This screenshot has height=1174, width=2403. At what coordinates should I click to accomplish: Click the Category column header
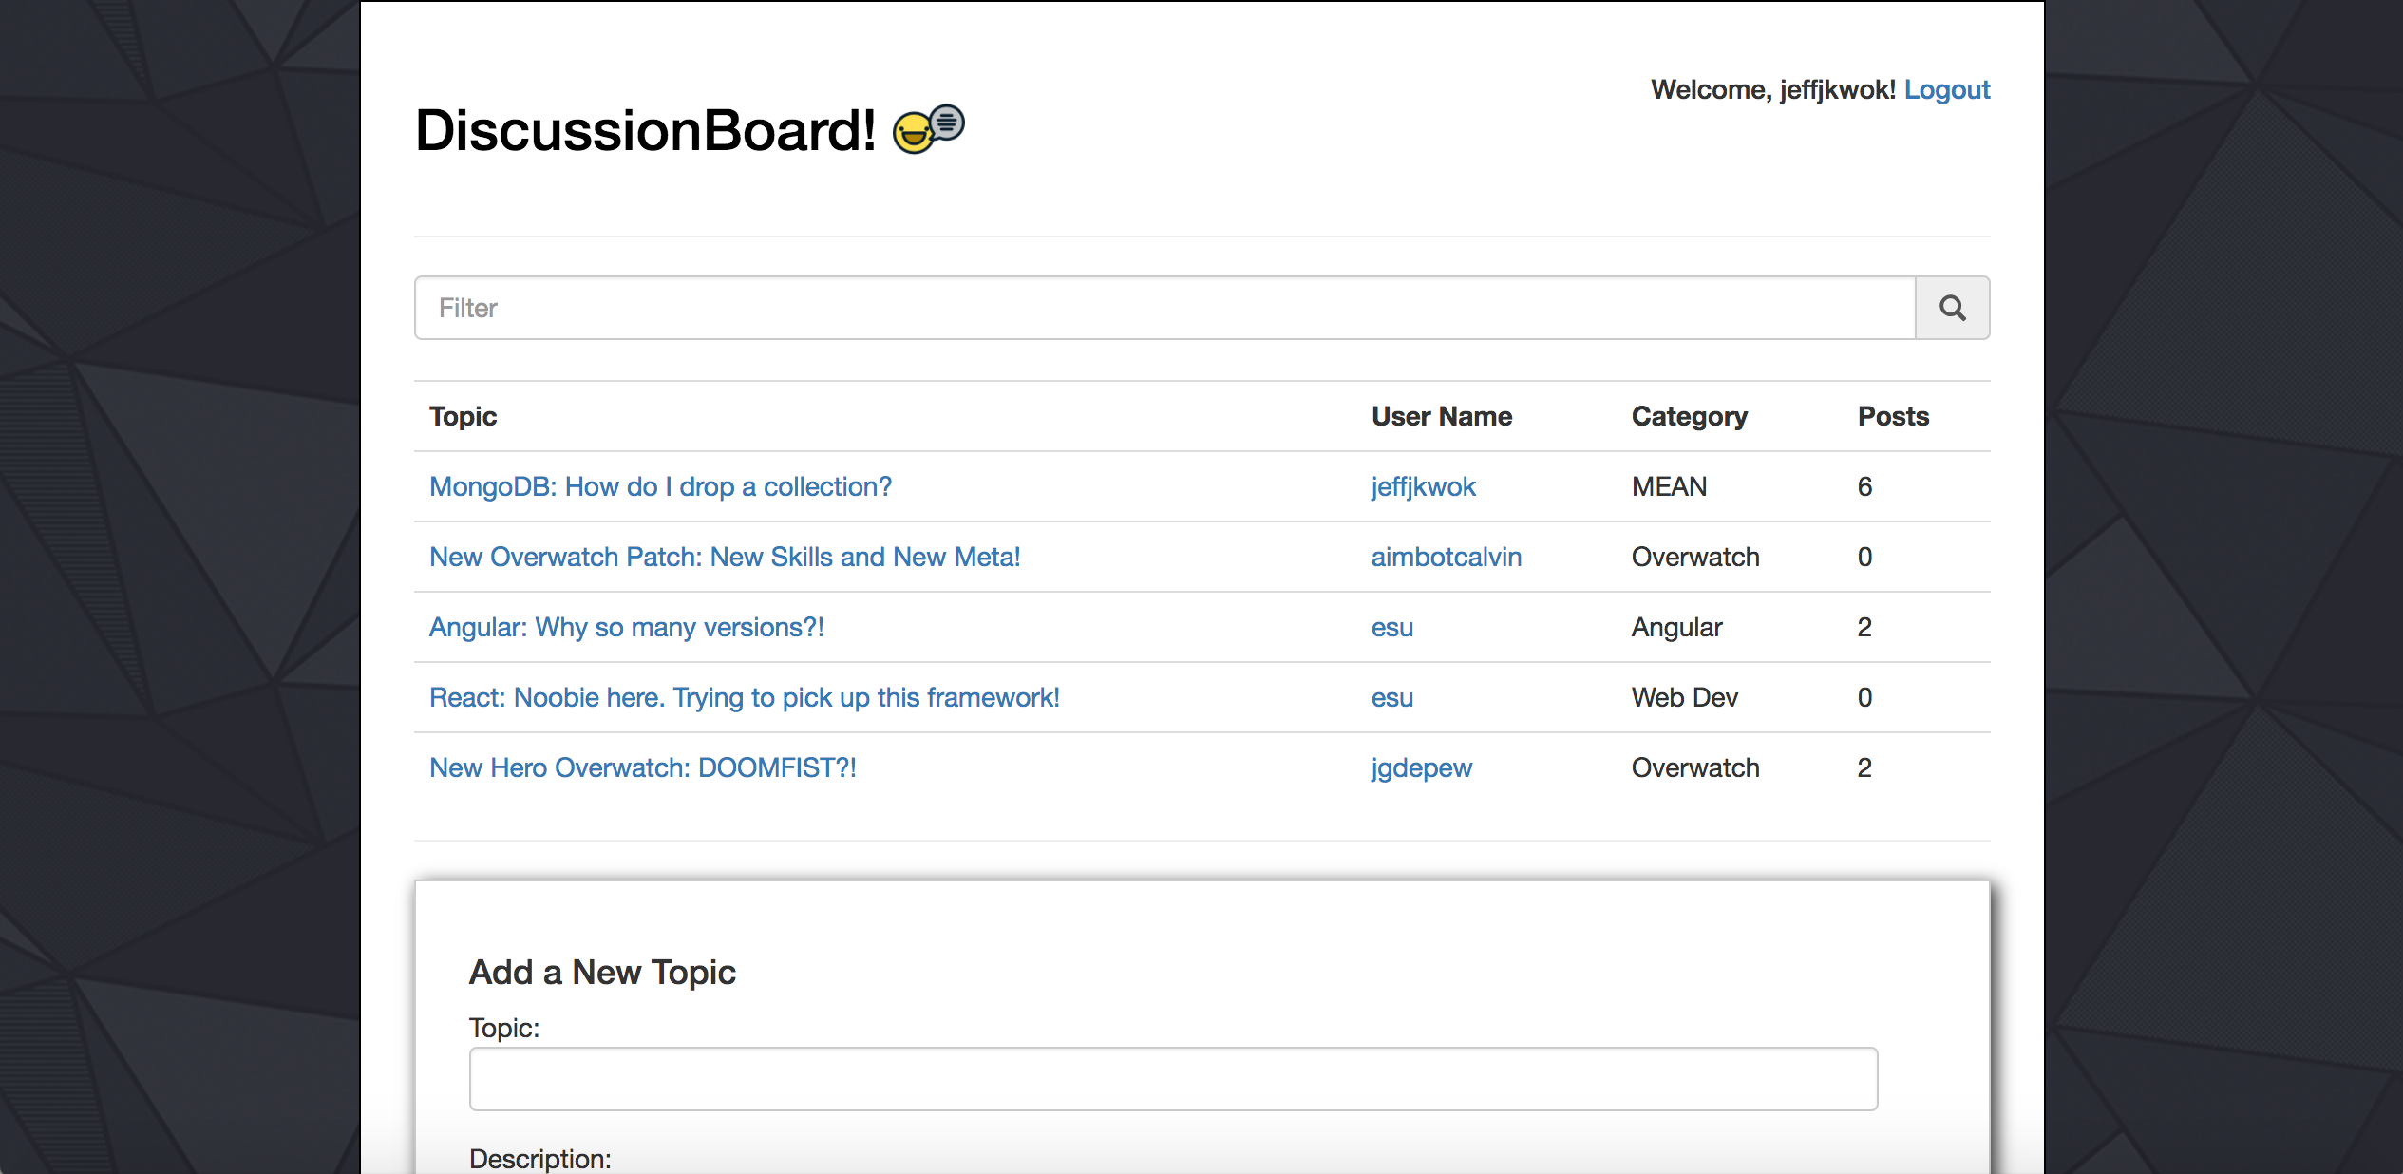[x=1689, y=416]
